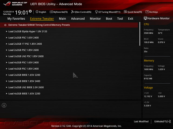Load 2x2GB 1T PSC 1.85V 2400 text
173x129 pixels.
25,44
